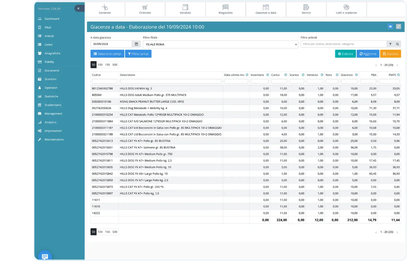
Task: Go to previous page using top arrow
Action: [376, 65]
